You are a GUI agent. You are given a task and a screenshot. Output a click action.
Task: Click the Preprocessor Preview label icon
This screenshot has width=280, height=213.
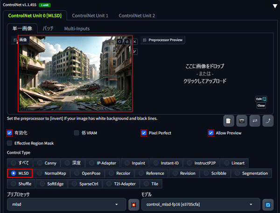145,40
